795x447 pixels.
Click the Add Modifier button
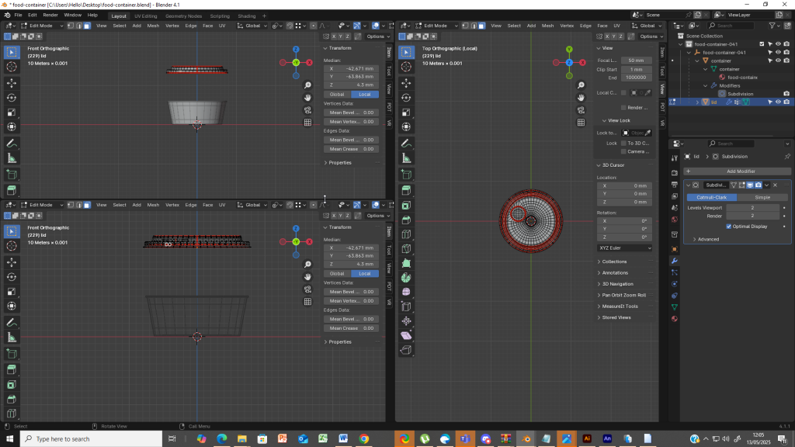(x=740, y=171)
